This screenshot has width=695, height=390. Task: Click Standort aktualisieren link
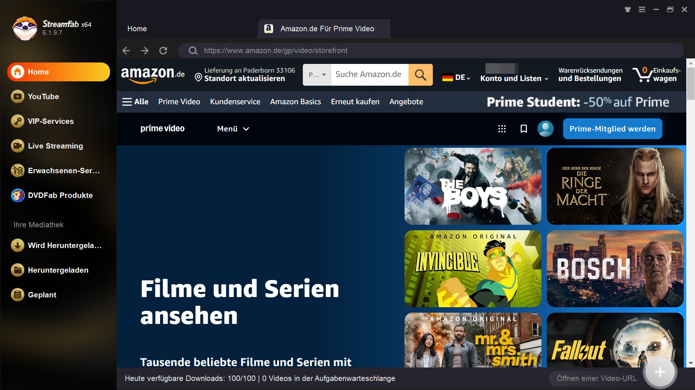point(244,78)
